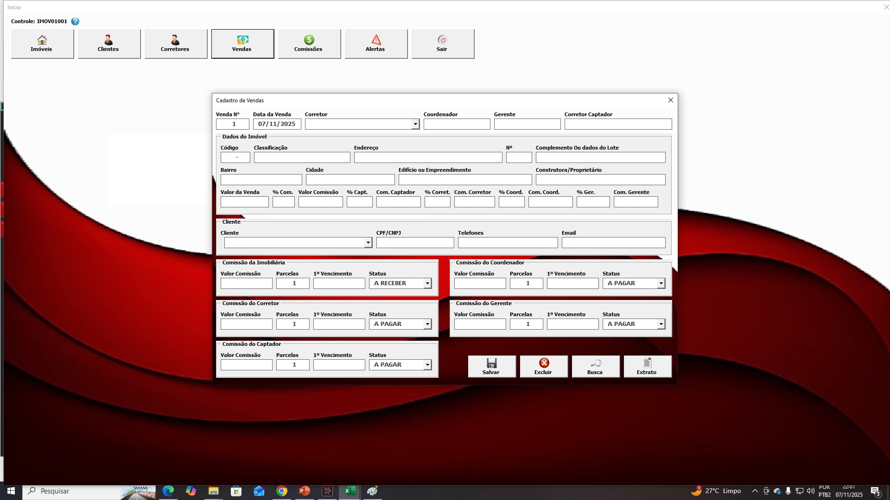Image resolution: width=890 pixels, height=500 pixels.
Task: Open the notification center in the tray
Action: click(875, 491)
